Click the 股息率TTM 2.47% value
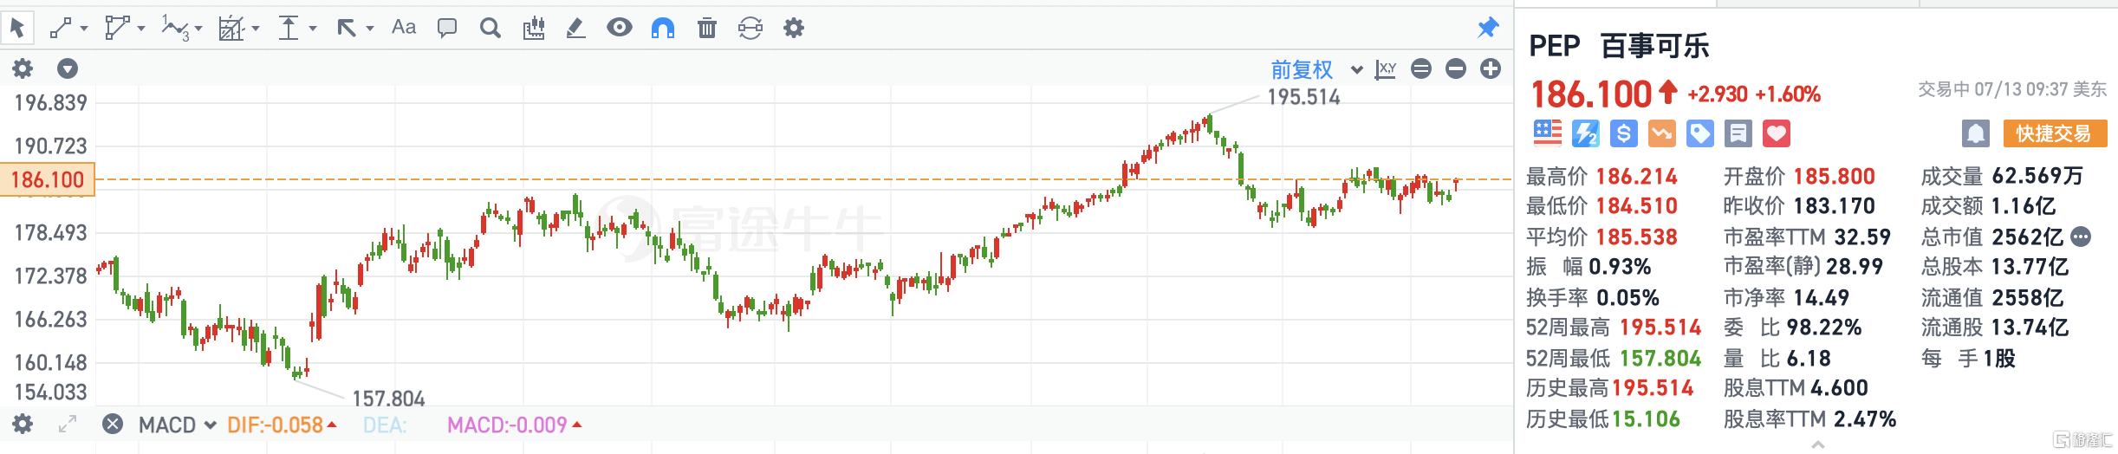This screenshot has height=454, width=2118. click(1865, 419)
